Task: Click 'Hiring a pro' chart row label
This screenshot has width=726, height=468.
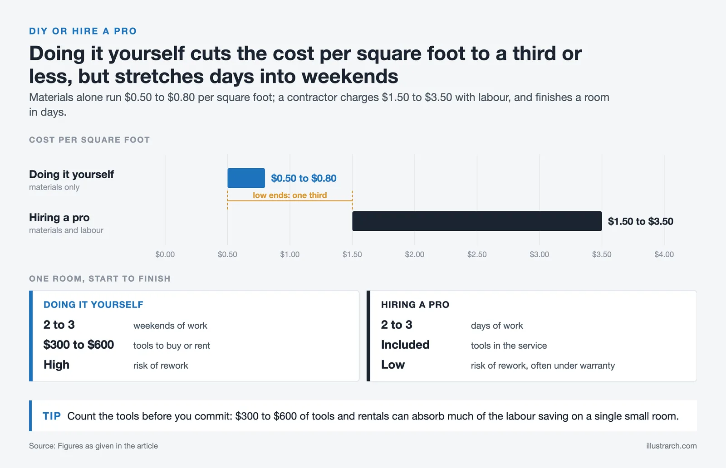Action: tap(59, 218)
